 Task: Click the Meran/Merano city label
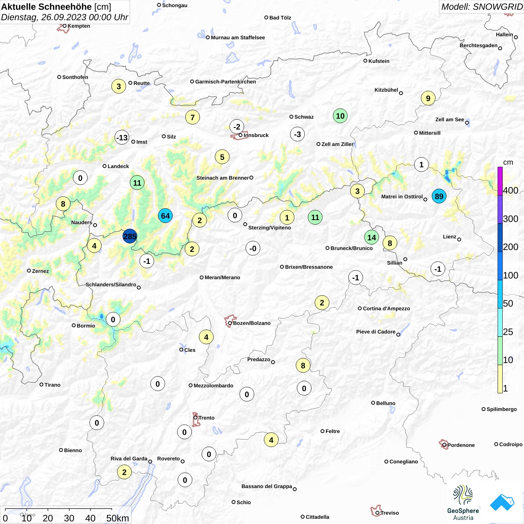[222, 277]
